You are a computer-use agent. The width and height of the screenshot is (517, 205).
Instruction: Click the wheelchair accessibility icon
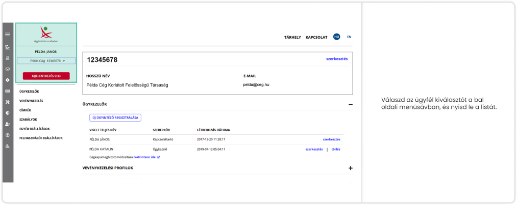click(8, 146)
